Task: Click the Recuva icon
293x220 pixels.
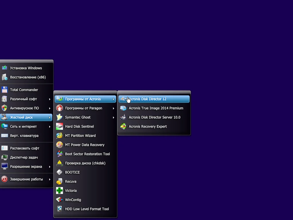Action: 60,181
